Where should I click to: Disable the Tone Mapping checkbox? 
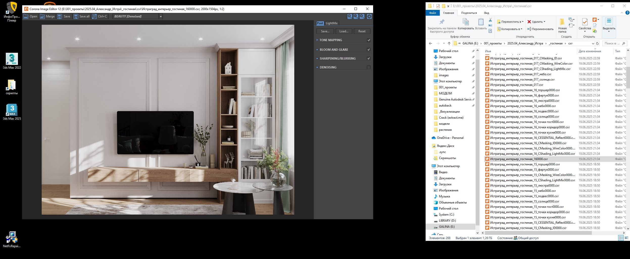(x=369, y=40)
